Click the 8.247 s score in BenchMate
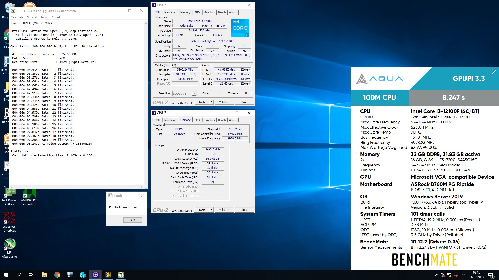Viewport: 499px width, 280px height. point(454,97)
